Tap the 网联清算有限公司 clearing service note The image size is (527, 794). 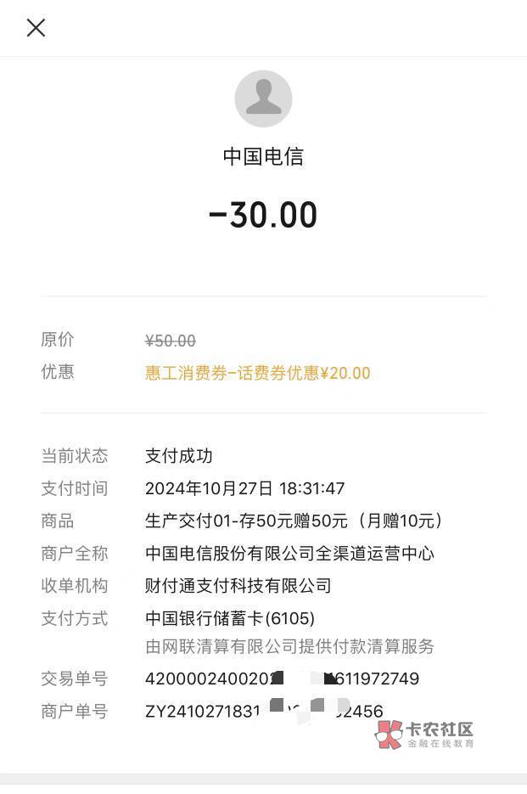coord(289,646)
